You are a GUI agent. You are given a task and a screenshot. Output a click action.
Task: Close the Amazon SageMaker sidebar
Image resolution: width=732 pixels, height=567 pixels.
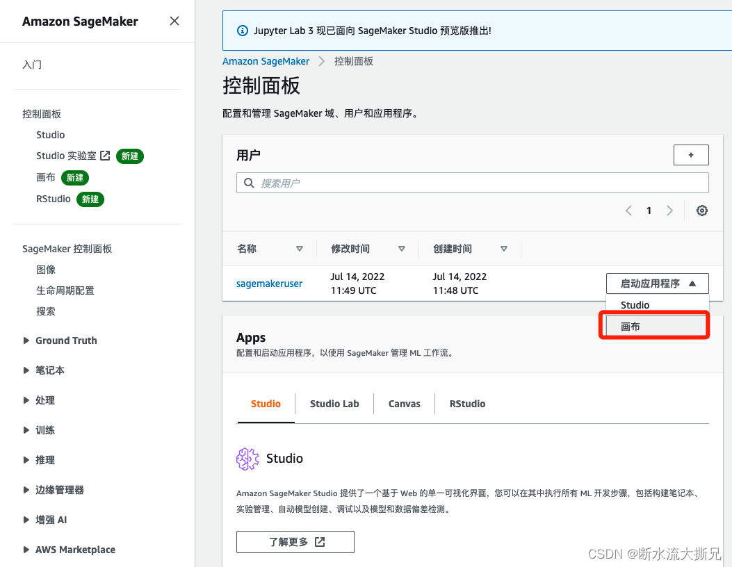tap(174, 21)
